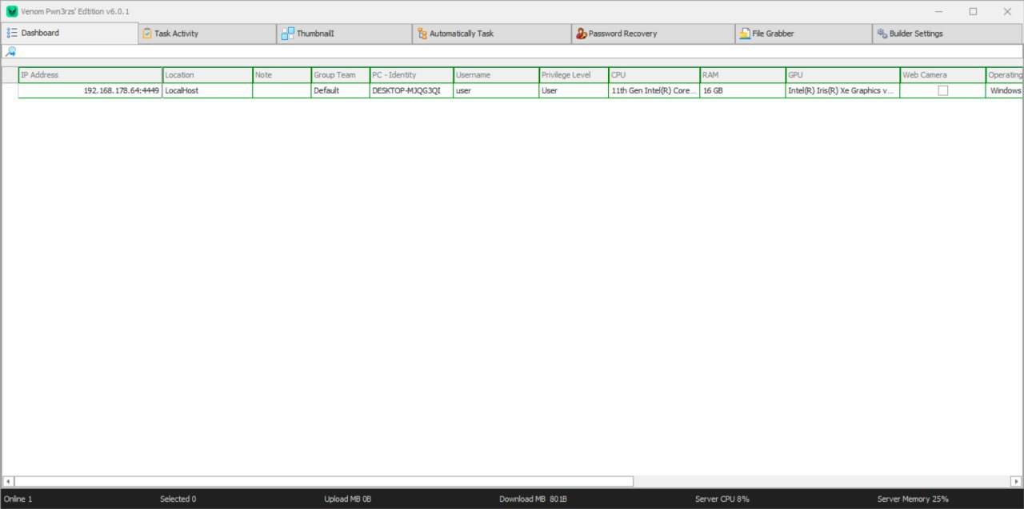Click the 'User' privilege level cell
The height and width of the screenshot is (509, 1024).
pyautogui.click(x=574, y=90)
